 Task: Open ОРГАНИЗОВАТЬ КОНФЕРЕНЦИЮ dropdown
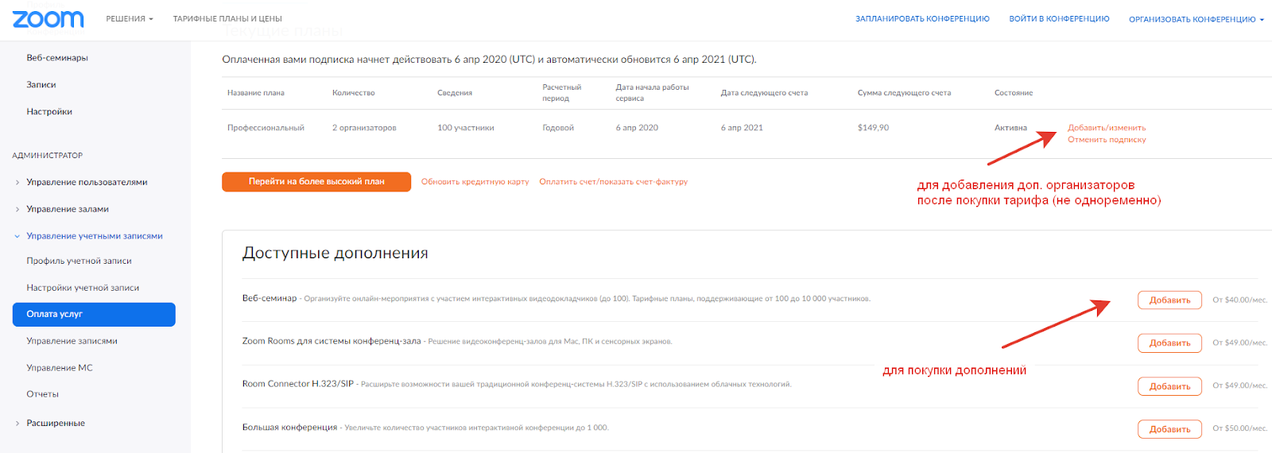pos(1196,19)
